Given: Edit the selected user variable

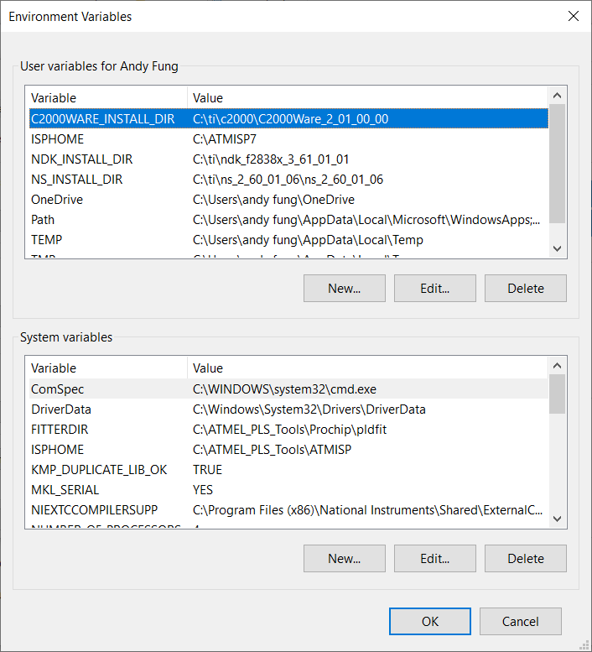Looking at the screenshot, I should (x=435, y=288).
